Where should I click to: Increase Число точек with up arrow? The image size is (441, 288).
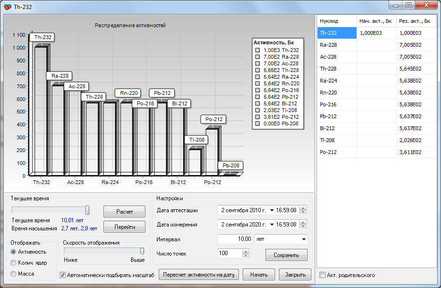pyautogui.click(x=246, y=251)
